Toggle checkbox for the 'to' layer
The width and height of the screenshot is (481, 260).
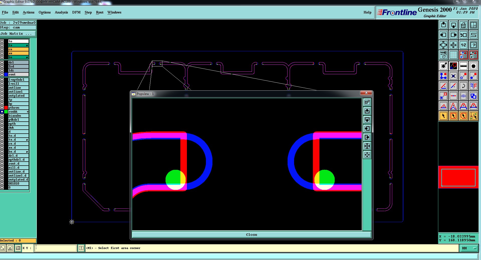2,41
